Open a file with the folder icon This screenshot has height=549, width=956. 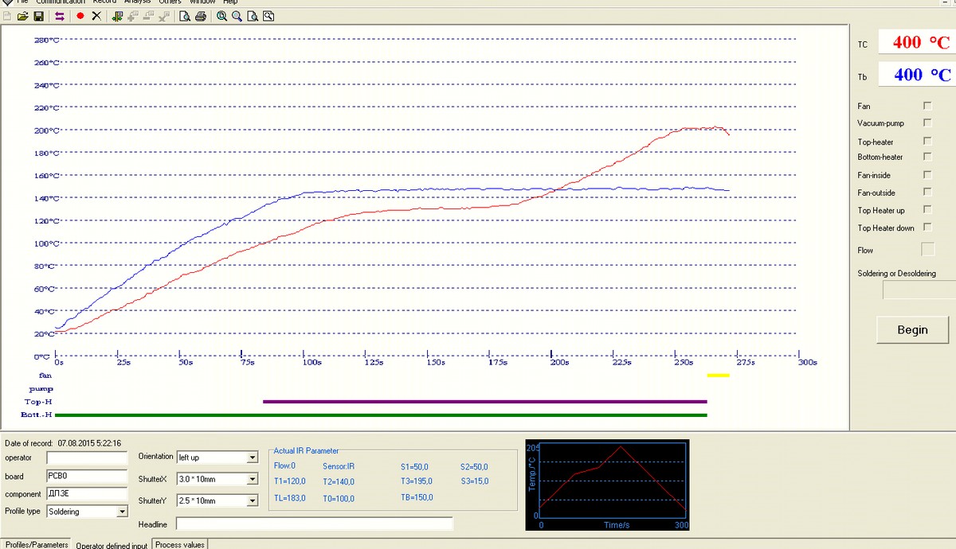coord(22,16)
